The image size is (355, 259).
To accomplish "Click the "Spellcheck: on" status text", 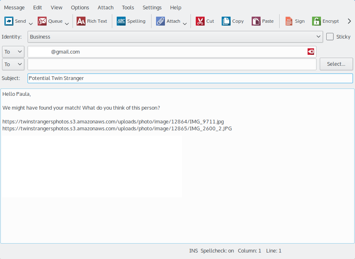I will click(217, 250).
